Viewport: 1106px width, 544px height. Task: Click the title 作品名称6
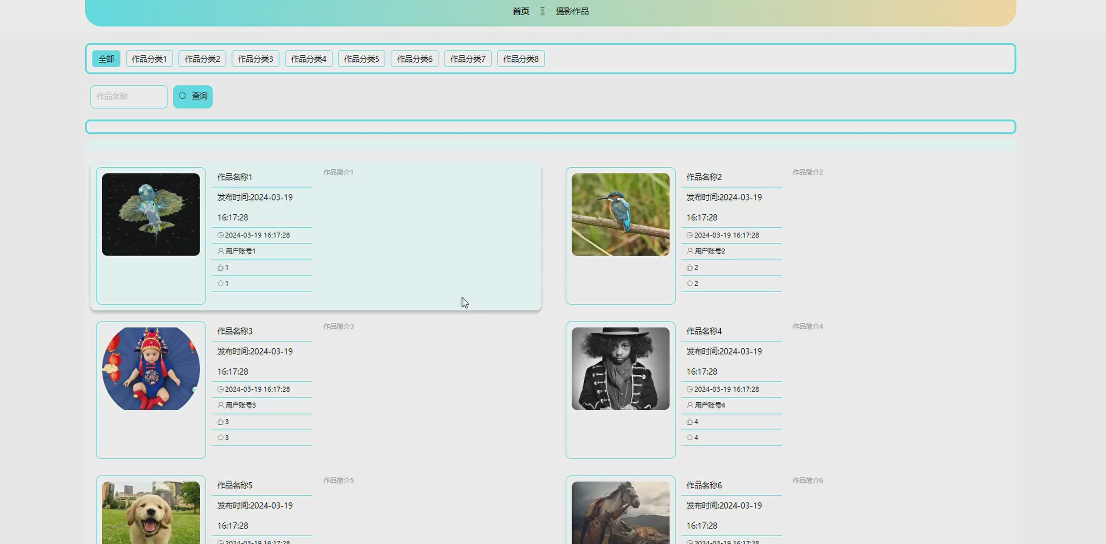click(x=704, y=485)
